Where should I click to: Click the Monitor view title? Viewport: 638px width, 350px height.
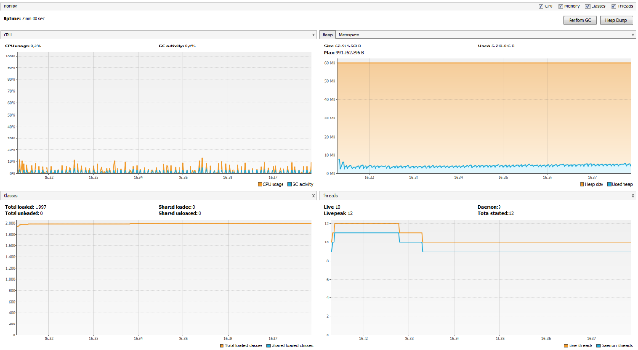point(10,6)
